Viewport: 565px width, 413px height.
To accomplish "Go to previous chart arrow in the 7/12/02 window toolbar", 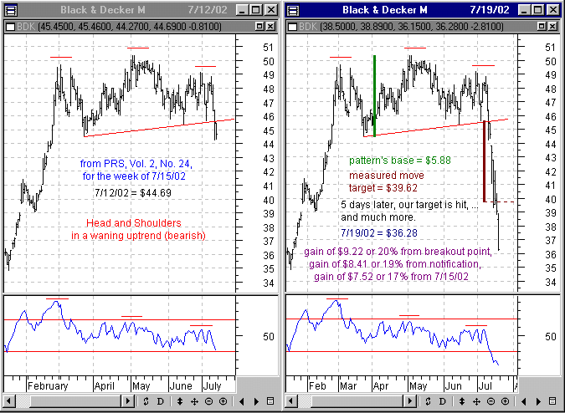I will click(242, 401).
